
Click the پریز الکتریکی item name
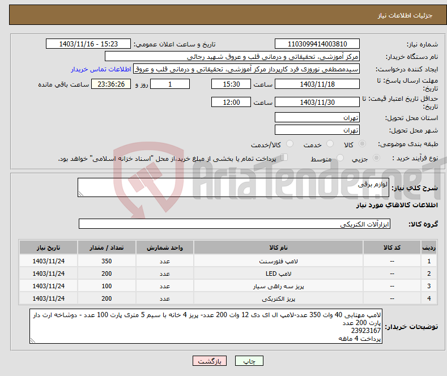click(x=278, y=299)
